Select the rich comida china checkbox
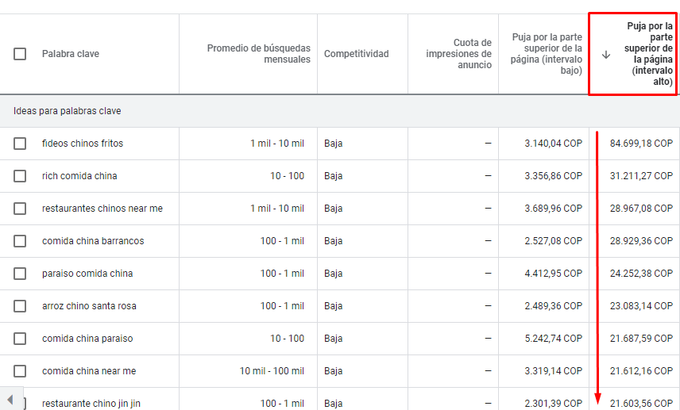Viewport: 680px width, 410px height. point(20,176)
